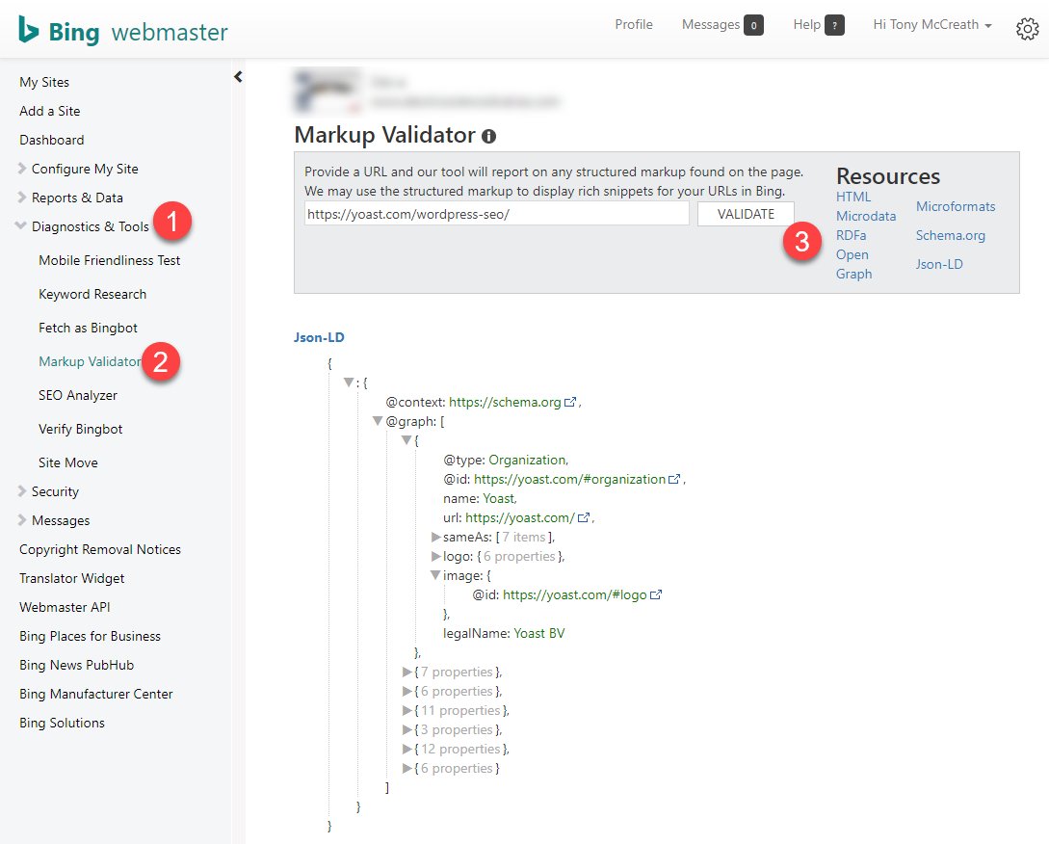Open Bing Solutions page

coord(62,723)
